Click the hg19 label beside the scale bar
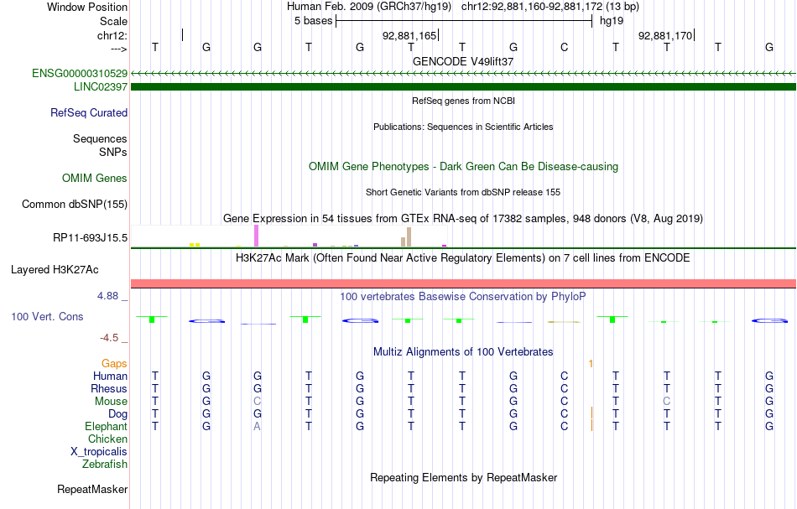Viewport: 797px width, 509px height. (x=612, y=21)
